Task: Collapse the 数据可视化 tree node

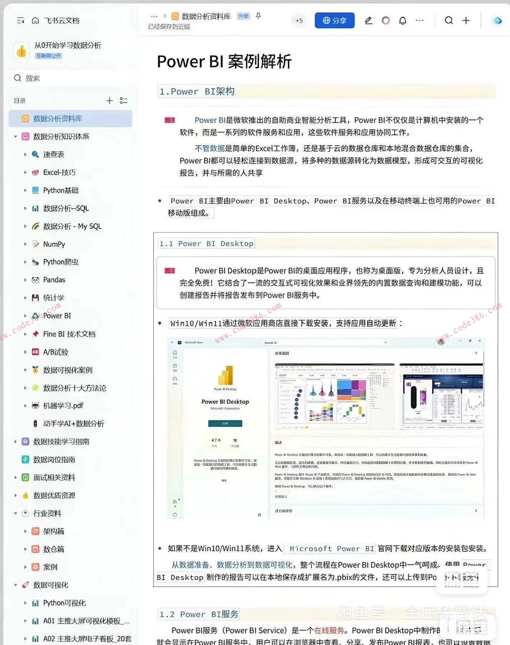Action: [15, 585]
